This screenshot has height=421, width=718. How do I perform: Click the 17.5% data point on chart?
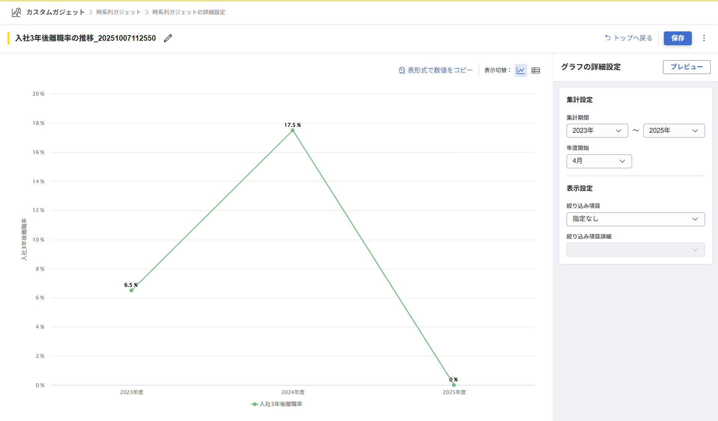coord(292,130)
